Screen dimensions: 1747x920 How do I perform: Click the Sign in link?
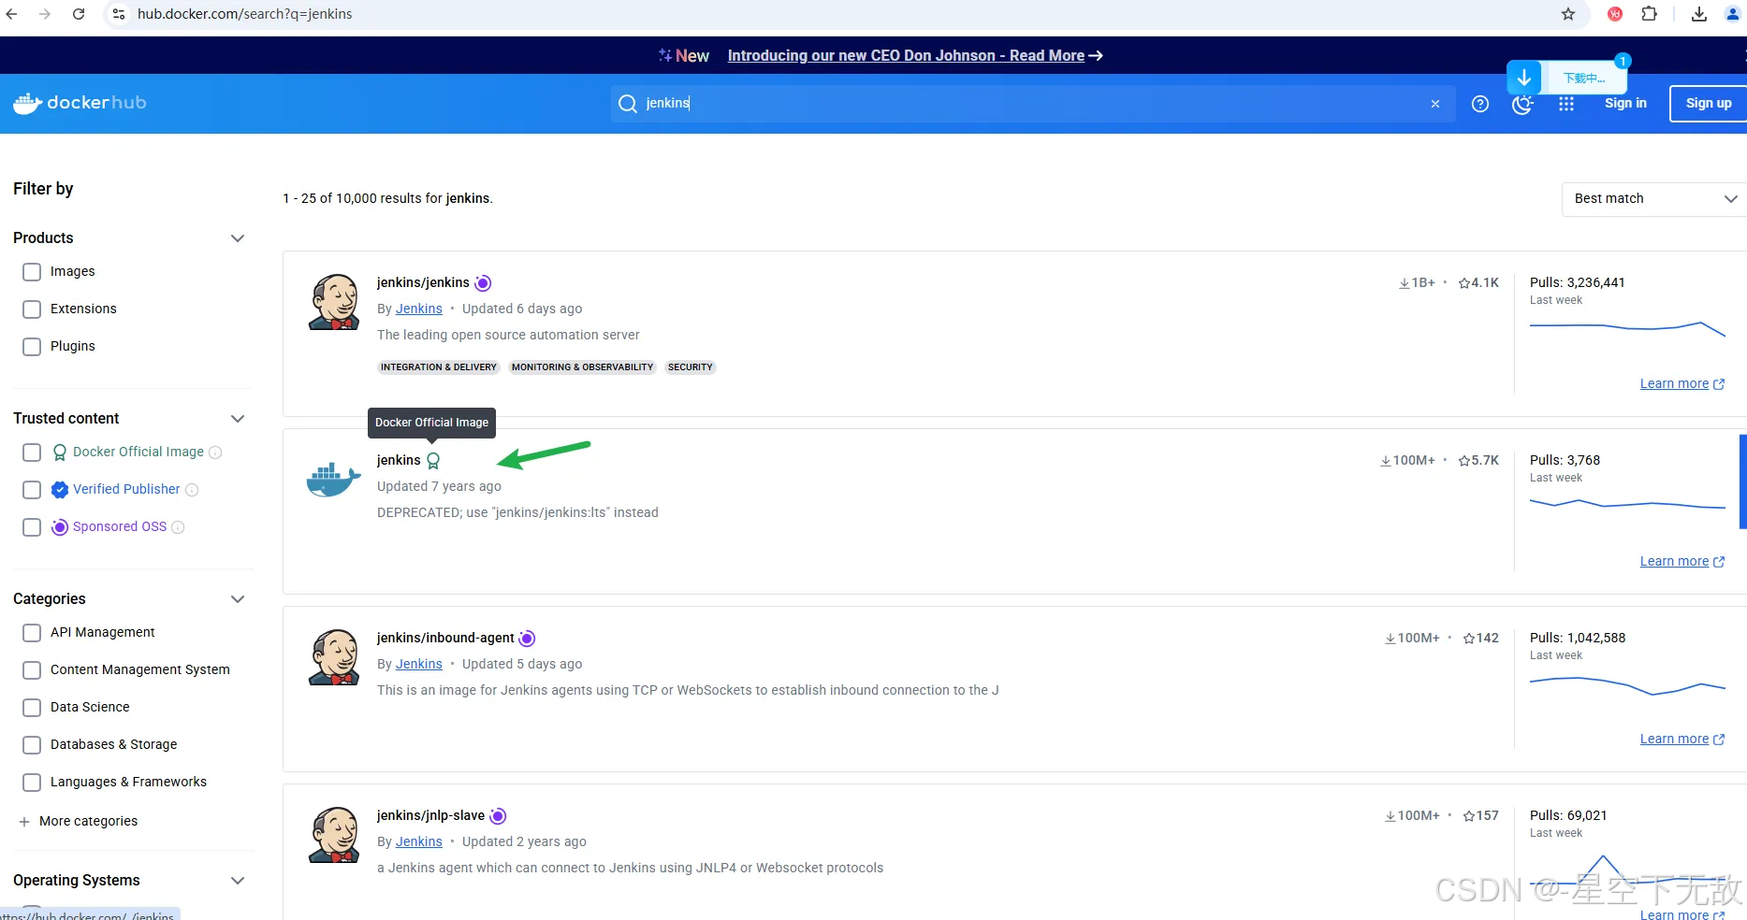pyautogui.click(x=1625, y=104)
